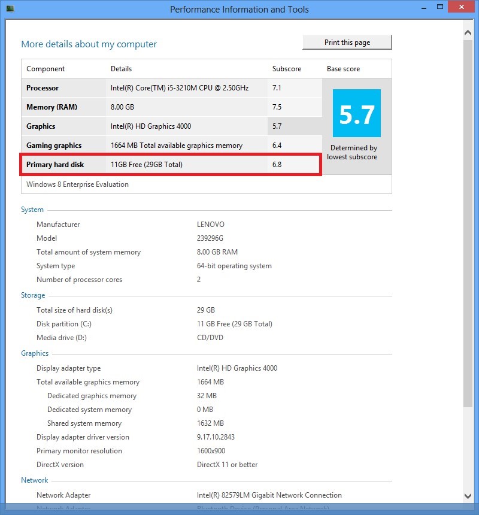The height and width of the screenshot is (515, 479).
Task: Click the app icon in the title bar
Action: point(10,9)
